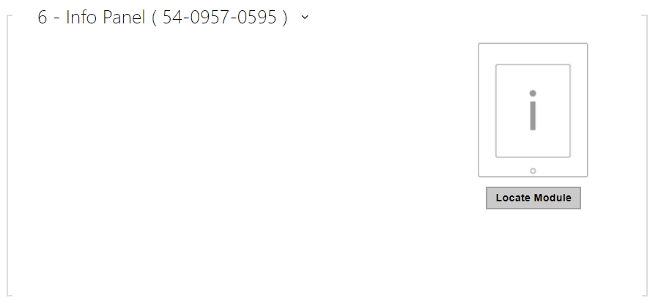Click the Locate Module button
The width and height of the screenshot is (661, 306).
[533, 198]
